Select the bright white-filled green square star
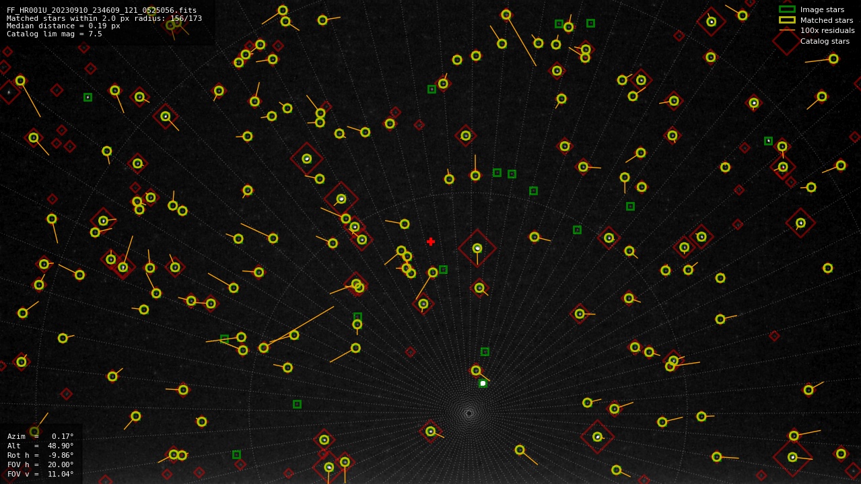 [x=483, y=383]
